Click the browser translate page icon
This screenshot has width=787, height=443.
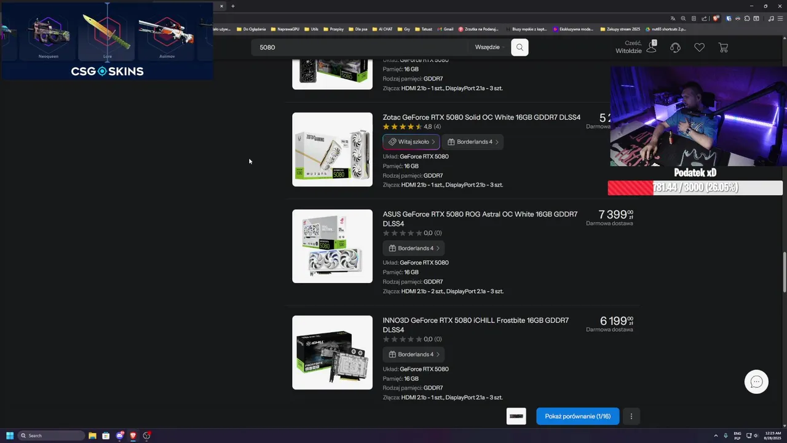click(x=673, y=18)
